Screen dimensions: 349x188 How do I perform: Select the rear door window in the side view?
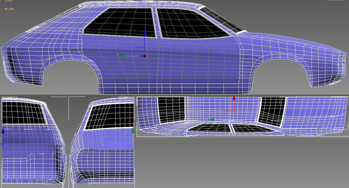click(x=119, y=22)
